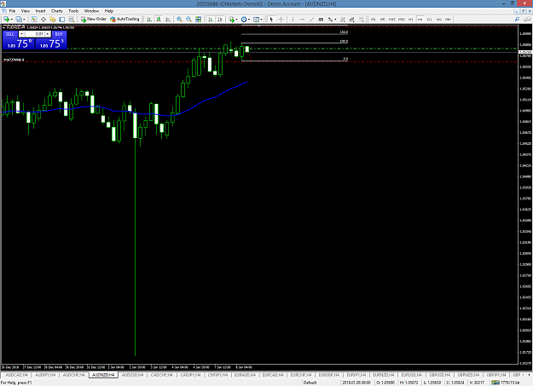Decrease the trade volume with down arrow
This screenshot has height=386, width=533.
pos(21,34)
